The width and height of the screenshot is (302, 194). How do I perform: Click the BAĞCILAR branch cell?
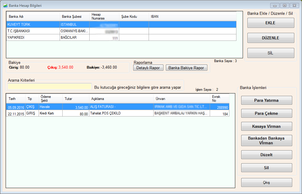coord(74,38)
